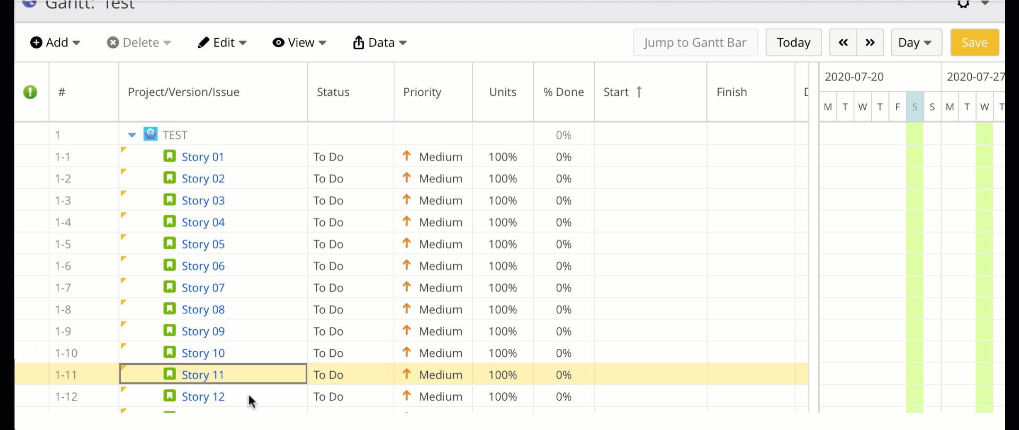Open the View menu

click(x=299, y=42)
